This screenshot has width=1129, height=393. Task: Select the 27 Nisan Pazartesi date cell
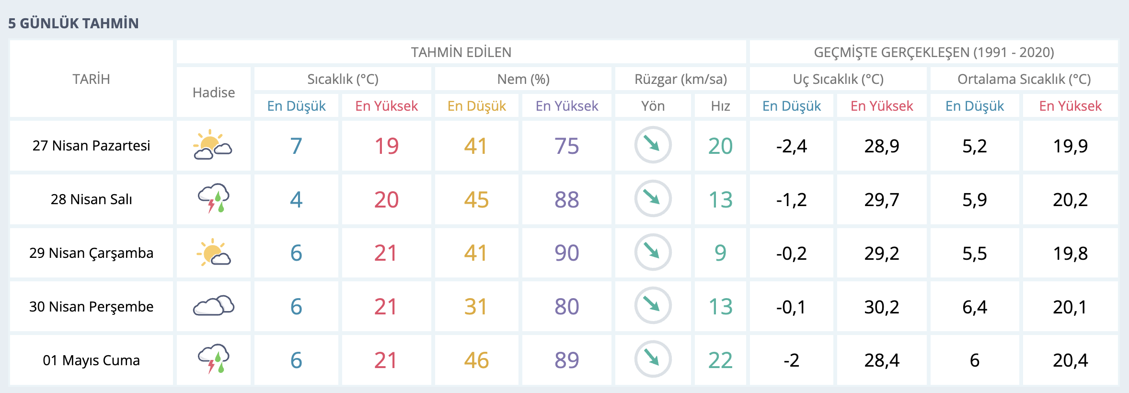click(91, 146)
